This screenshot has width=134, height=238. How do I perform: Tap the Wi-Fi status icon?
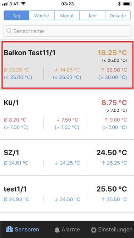(23, 4)
